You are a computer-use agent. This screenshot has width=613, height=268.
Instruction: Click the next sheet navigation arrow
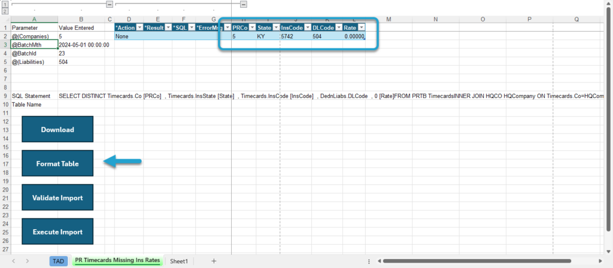(28, 261)
